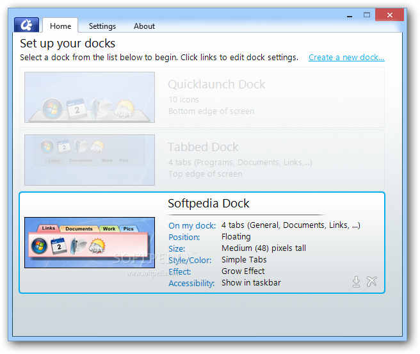Open the Size setting link
The width and height of the screenshot is (420, 354).
pos(177,248)
